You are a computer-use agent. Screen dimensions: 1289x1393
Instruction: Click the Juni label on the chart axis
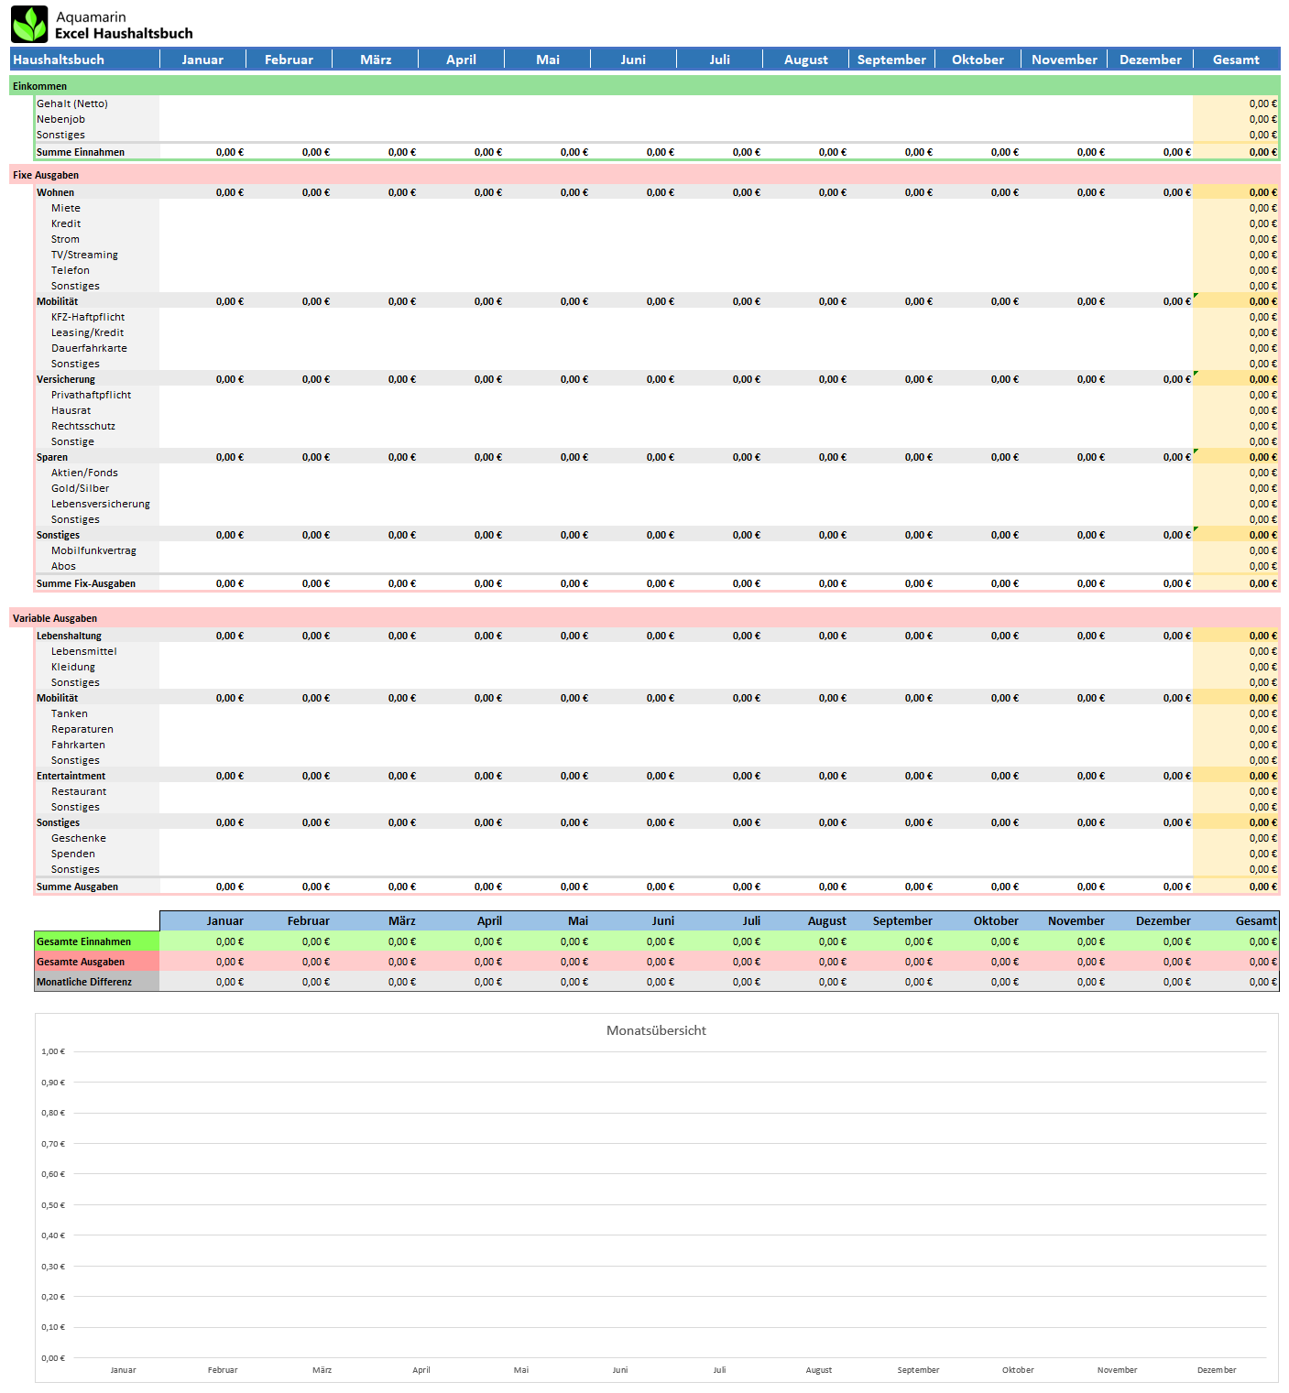tap(620, 1370)
